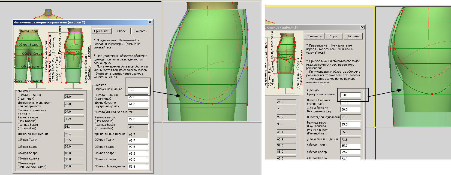The image size is (451, 175).
Task: Click the Обхват колена clothing field 60.0
Action: click(138, 159)
